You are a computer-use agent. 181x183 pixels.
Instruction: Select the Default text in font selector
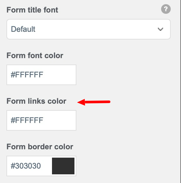[x=23, y=29]
